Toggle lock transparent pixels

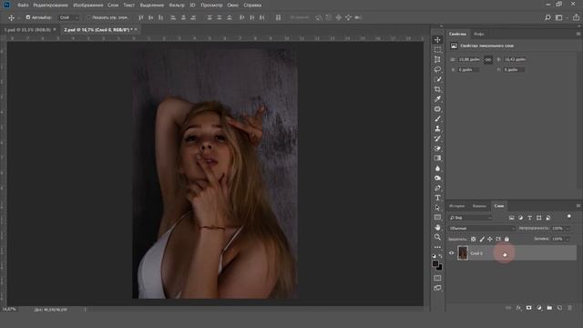click(474, 239)
